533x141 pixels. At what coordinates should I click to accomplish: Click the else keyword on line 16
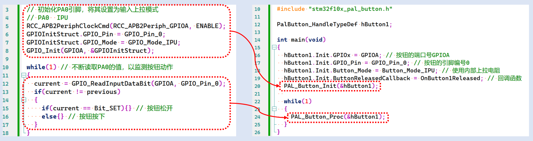[49, 117]
